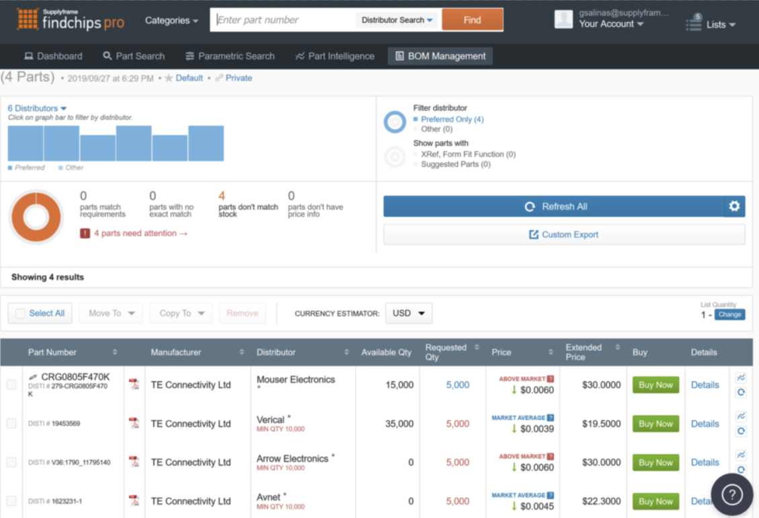Check the V36:1790_11795140 row checkbox
759x518 pixels.
11,461
